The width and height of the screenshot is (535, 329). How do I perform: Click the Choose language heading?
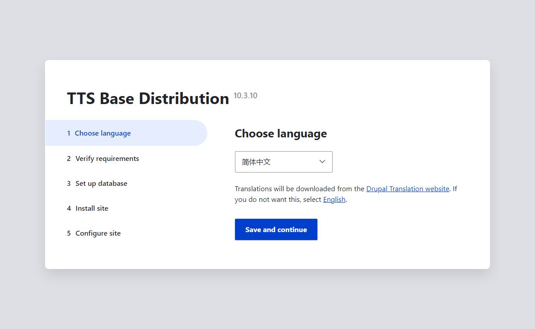click(x=281, y=133)
